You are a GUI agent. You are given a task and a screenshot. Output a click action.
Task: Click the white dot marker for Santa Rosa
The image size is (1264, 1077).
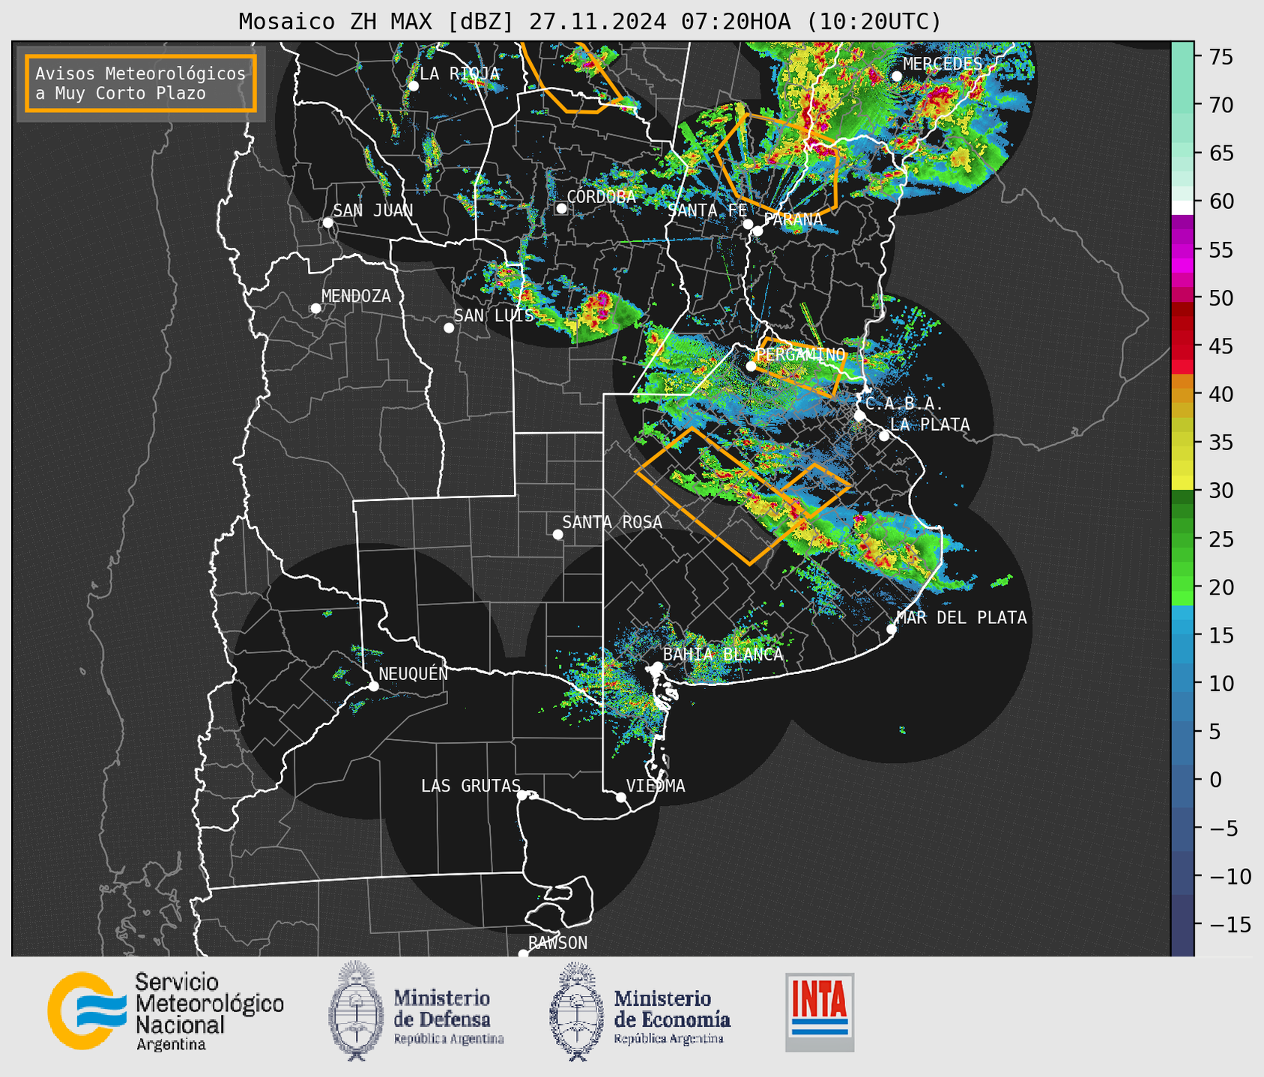pyautogui.click(x=557, y=534)
